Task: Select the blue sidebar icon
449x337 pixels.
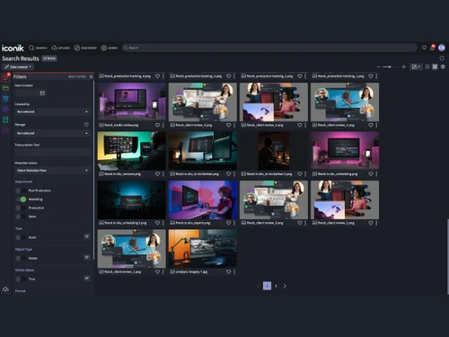Action: tap(5, 99)
